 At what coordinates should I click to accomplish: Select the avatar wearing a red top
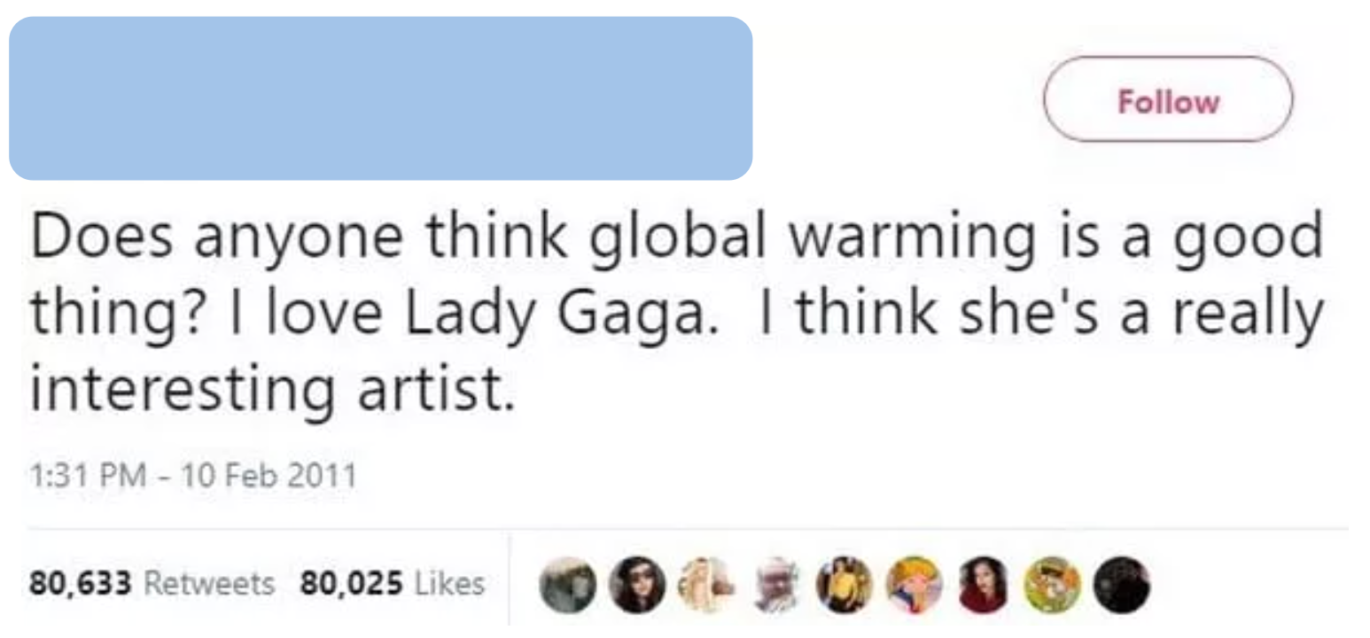pyautogui.click(x=983, y=585)
